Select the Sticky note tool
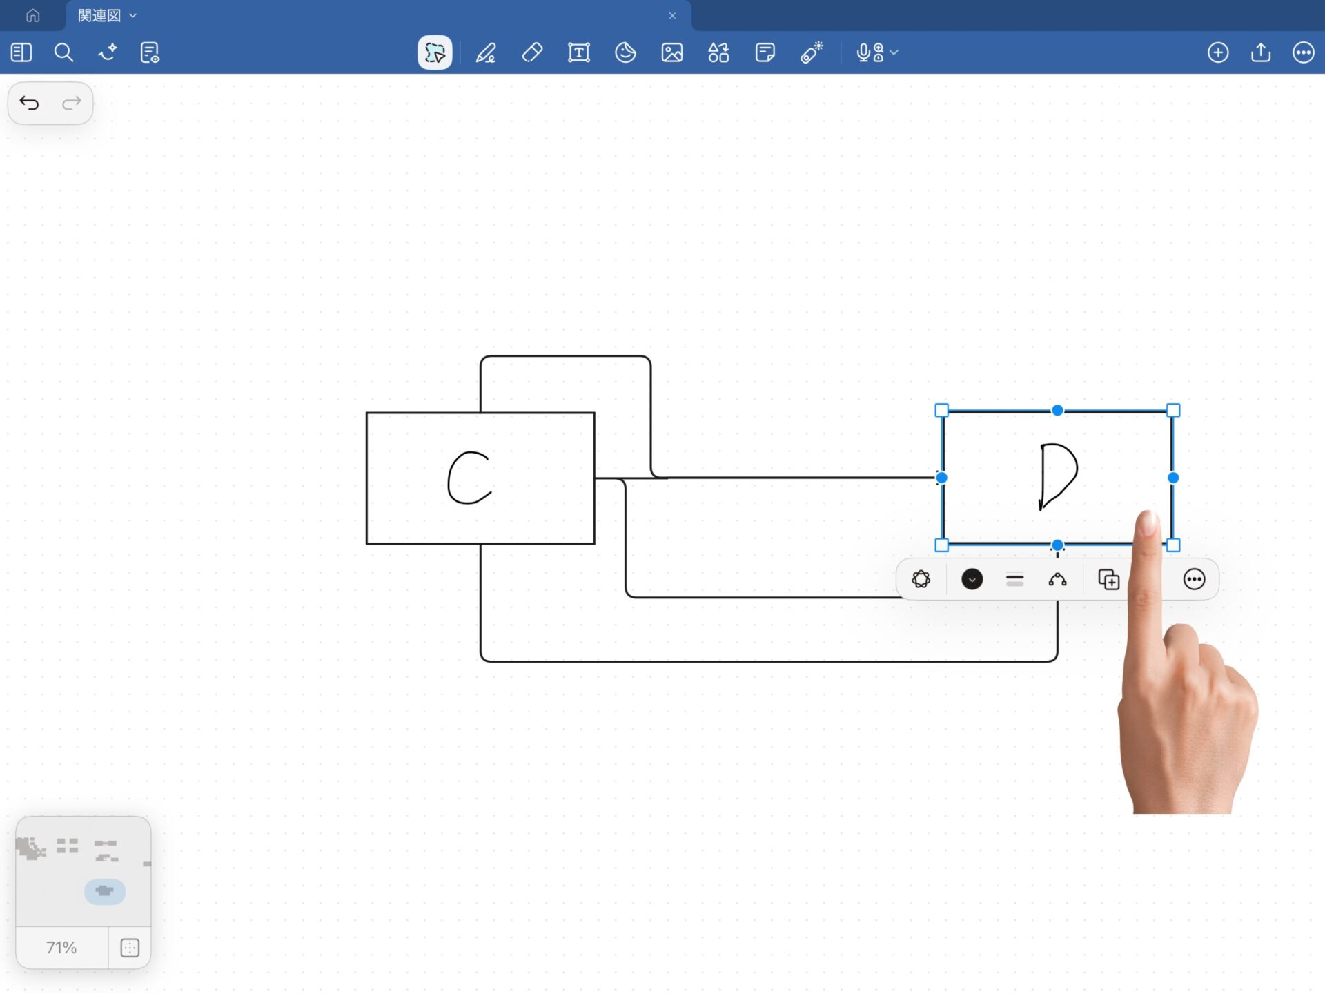The height and width of the screenshot is (994, 1325). (x=765, y=52)
